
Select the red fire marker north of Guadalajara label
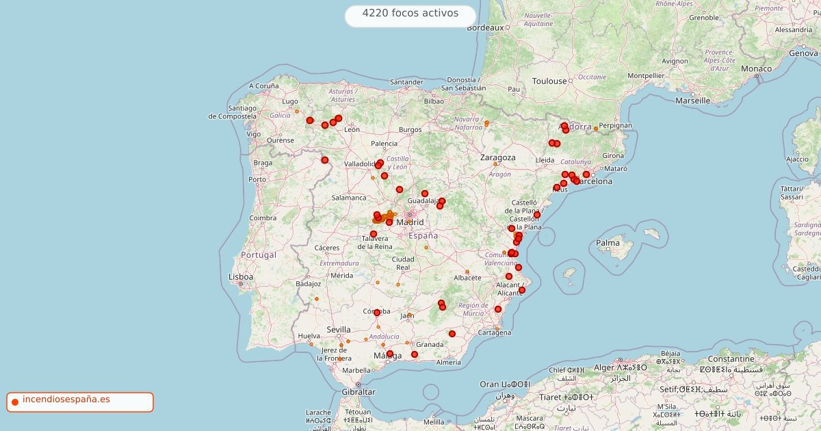[425, 193]
